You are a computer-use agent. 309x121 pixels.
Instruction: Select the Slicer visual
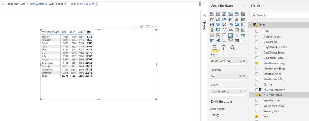[218, 35]
